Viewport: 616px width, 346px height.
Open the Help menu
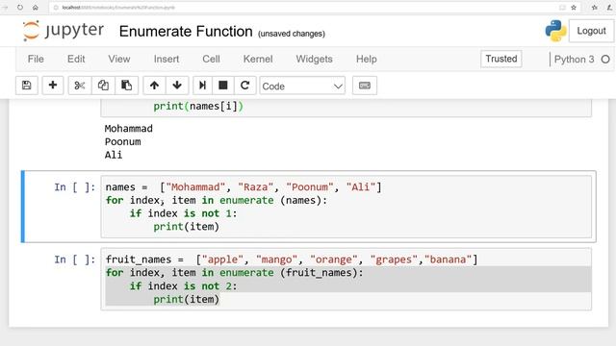point(366,59)
